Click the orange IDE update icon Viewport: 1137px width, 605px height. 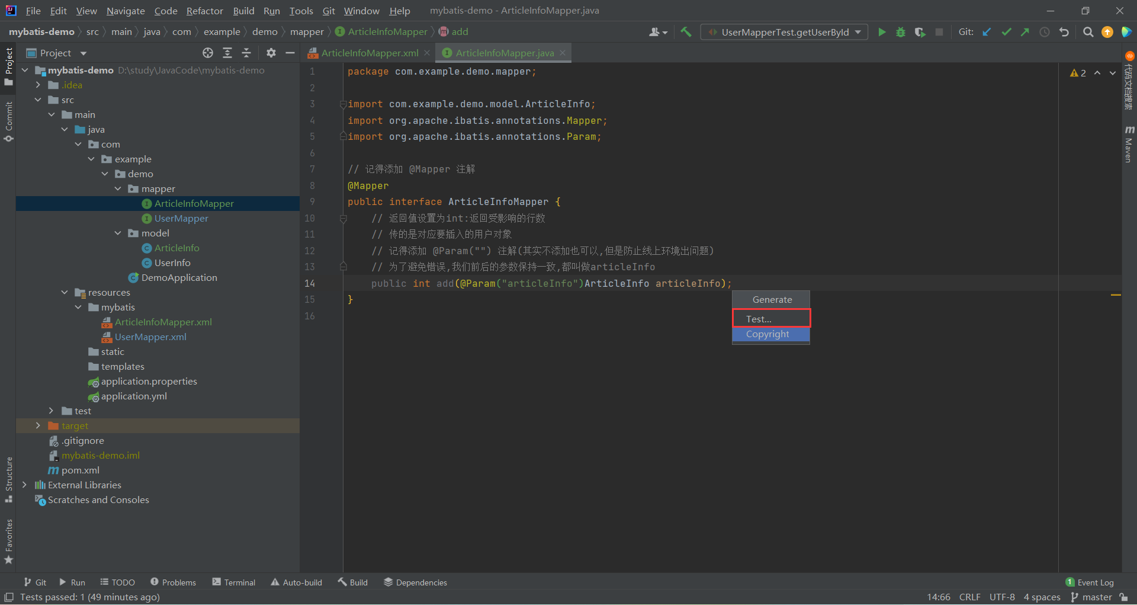pos(1107,32)
